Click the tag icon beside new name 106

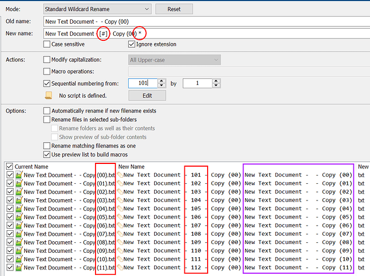[x=120, y=217]
